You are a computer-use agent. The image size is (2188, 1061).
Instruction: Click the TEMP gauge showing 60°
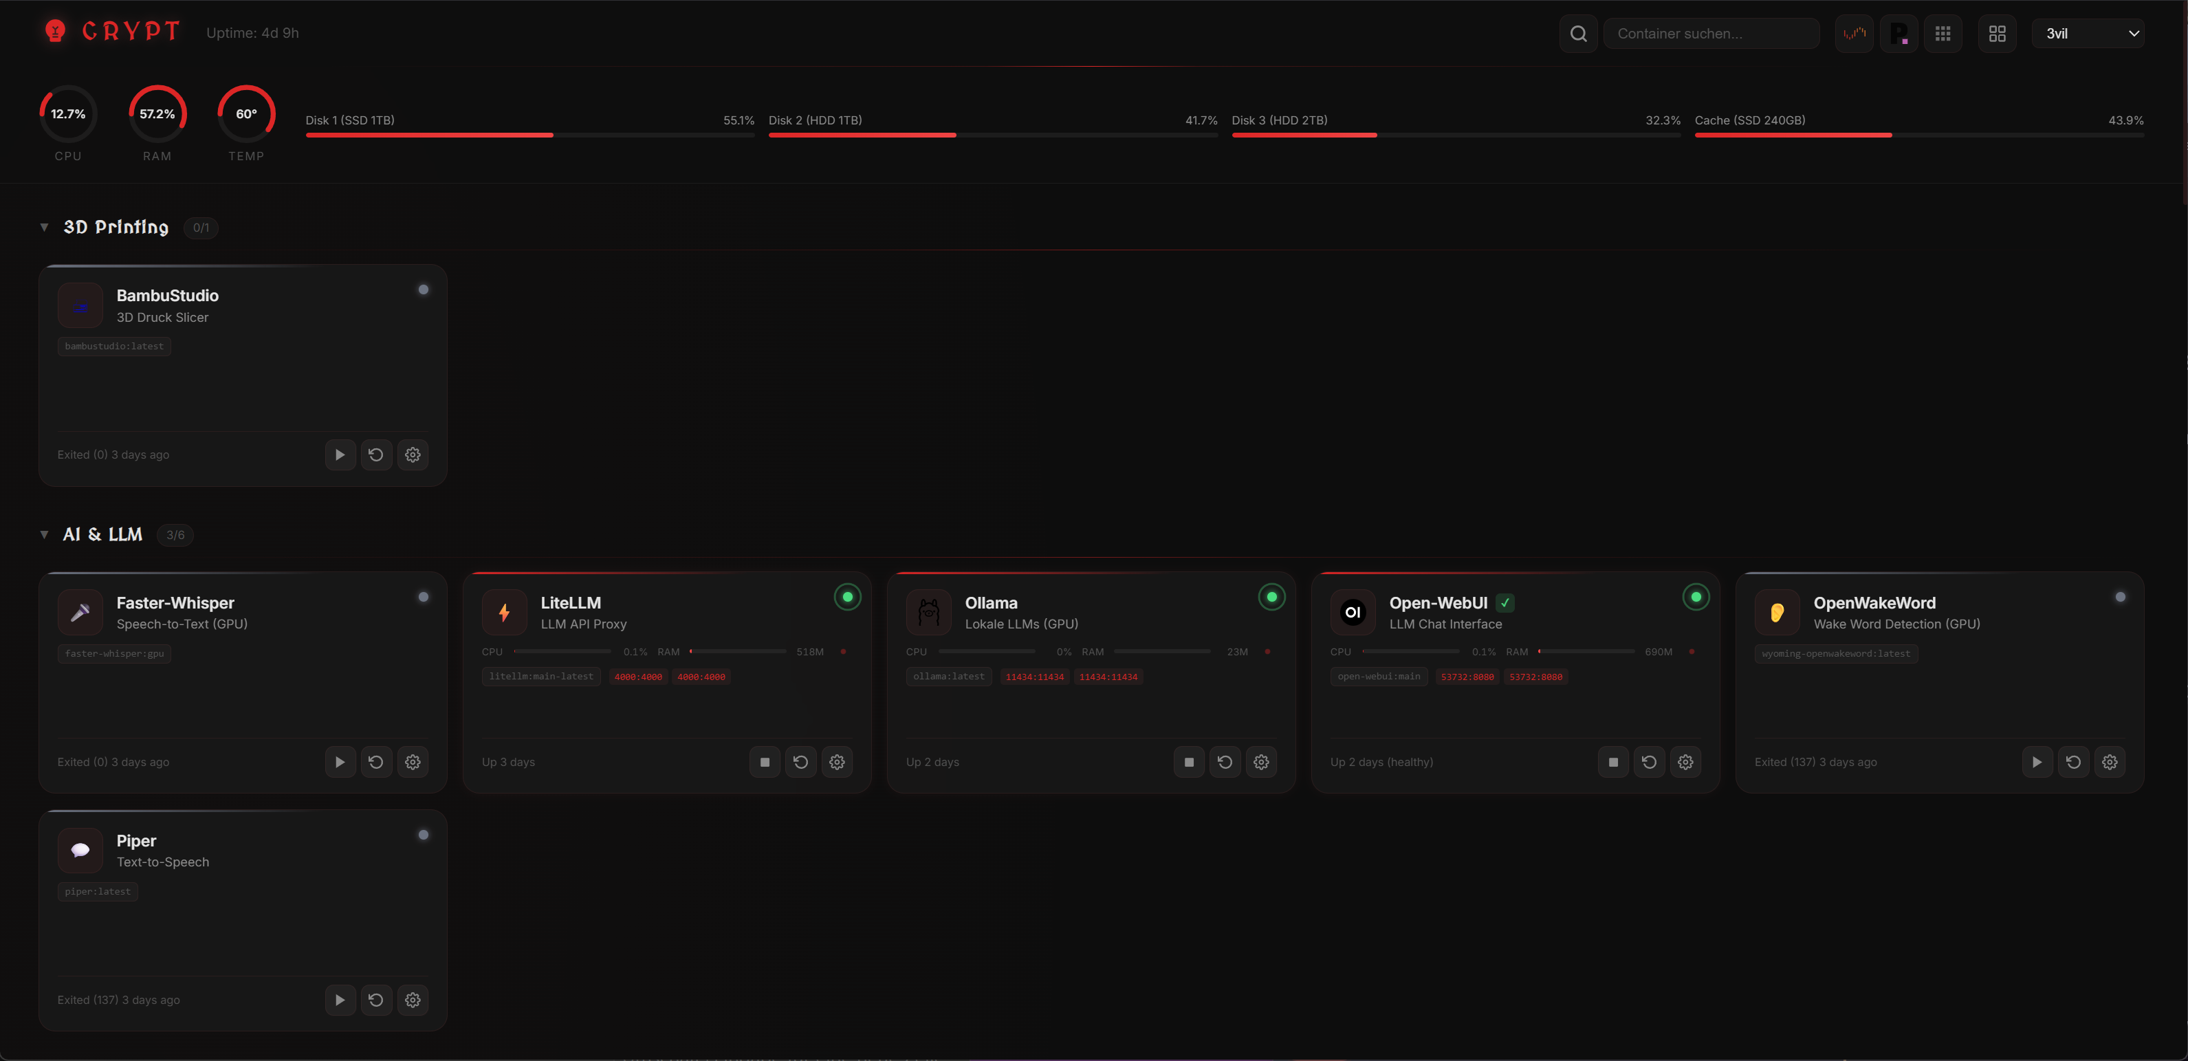(x=246, y=114)
